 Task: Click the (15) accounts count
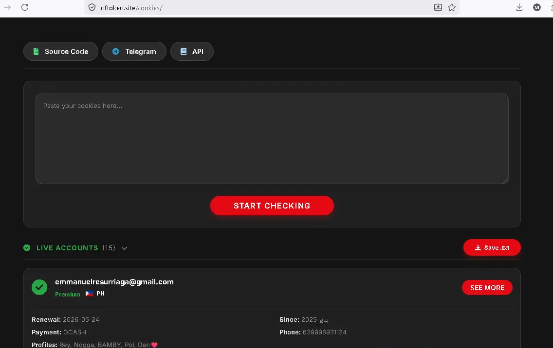point(109,247)
